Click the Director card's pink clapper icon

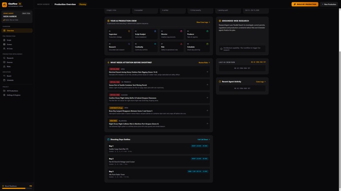pyautogui.click(x=181, y=31)
